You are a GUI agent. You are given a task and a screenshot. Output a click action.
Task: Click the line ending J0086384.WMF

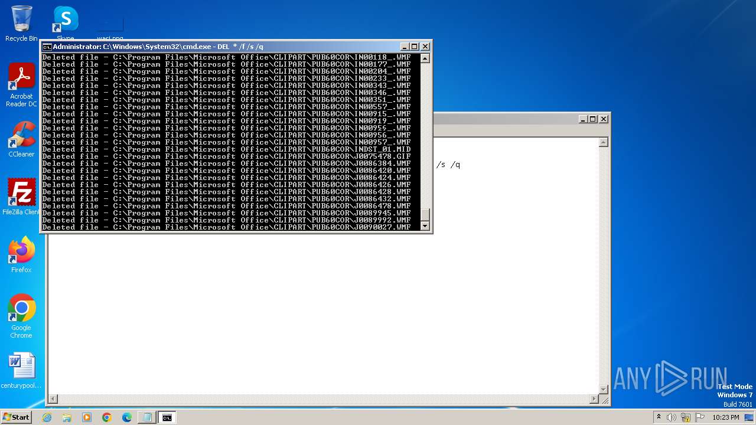tap(227, 164)
